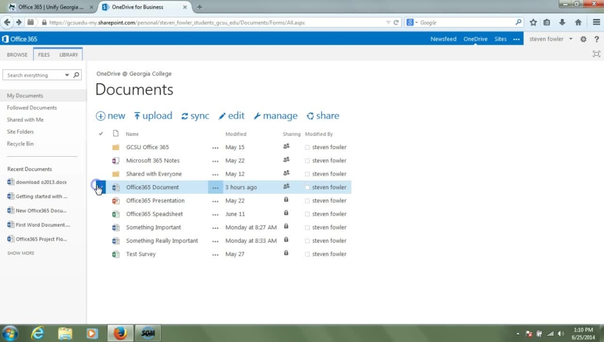
Task: Toggle presence box beside steven fowler, GCSU row
Action: tap(307, 148)
